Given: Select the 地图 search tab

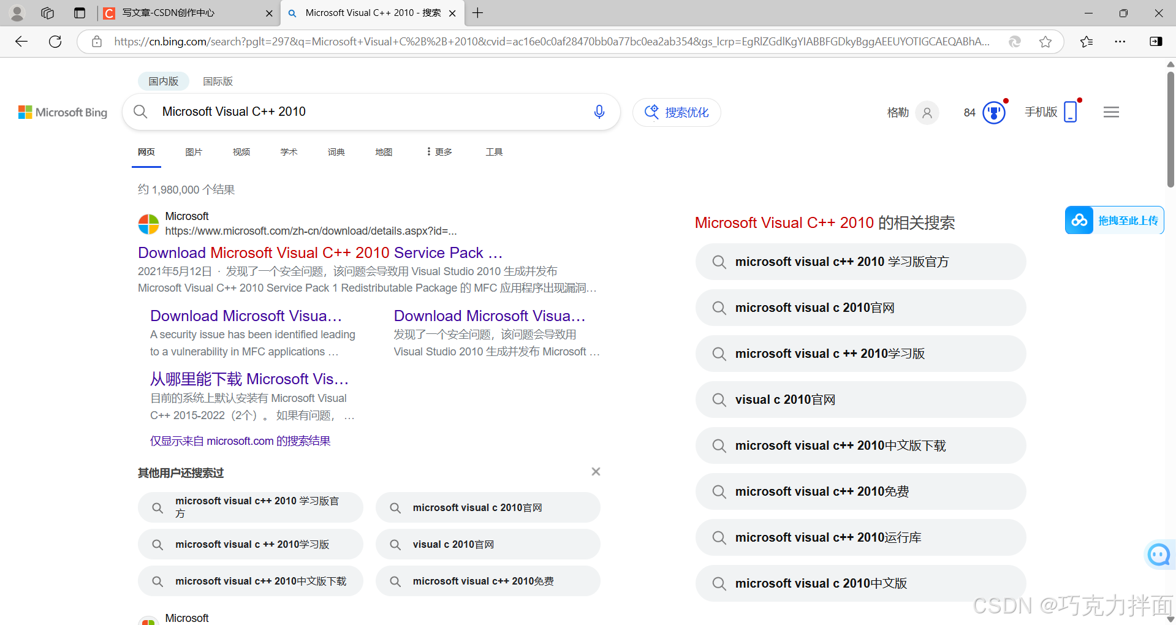Looking at the screenshot, I should click(x=384, y=152).
